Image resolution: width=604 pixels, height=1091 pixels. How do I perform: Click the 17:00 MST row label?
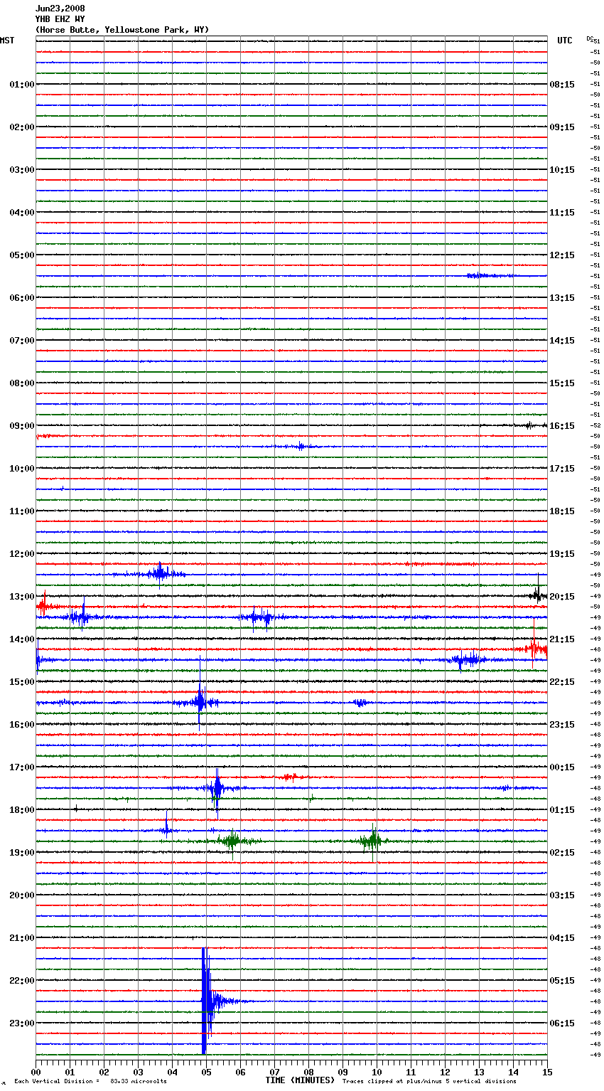click(x=22, y=767)
